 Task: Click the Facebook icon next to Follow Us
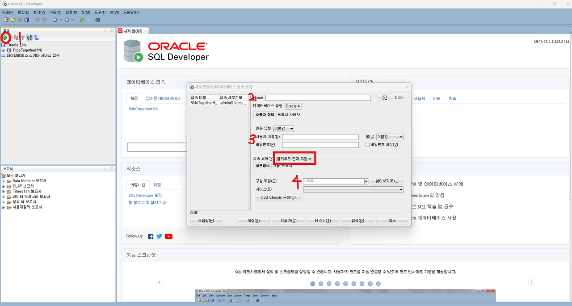click(151, 236)
